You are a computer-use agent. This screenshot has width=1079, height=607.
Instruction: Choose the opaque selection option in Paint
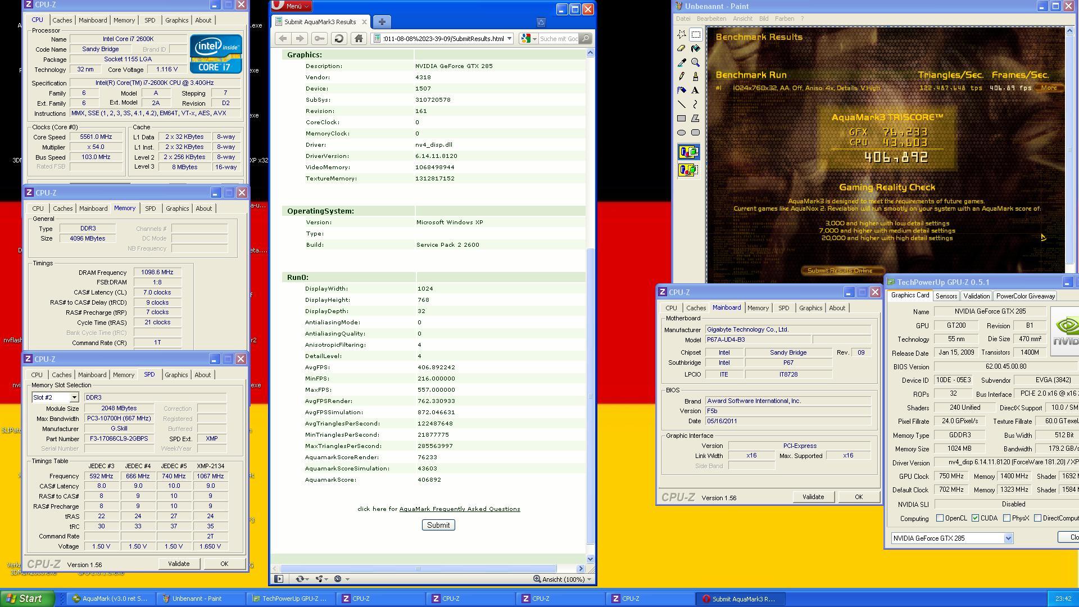click(688, 152)
